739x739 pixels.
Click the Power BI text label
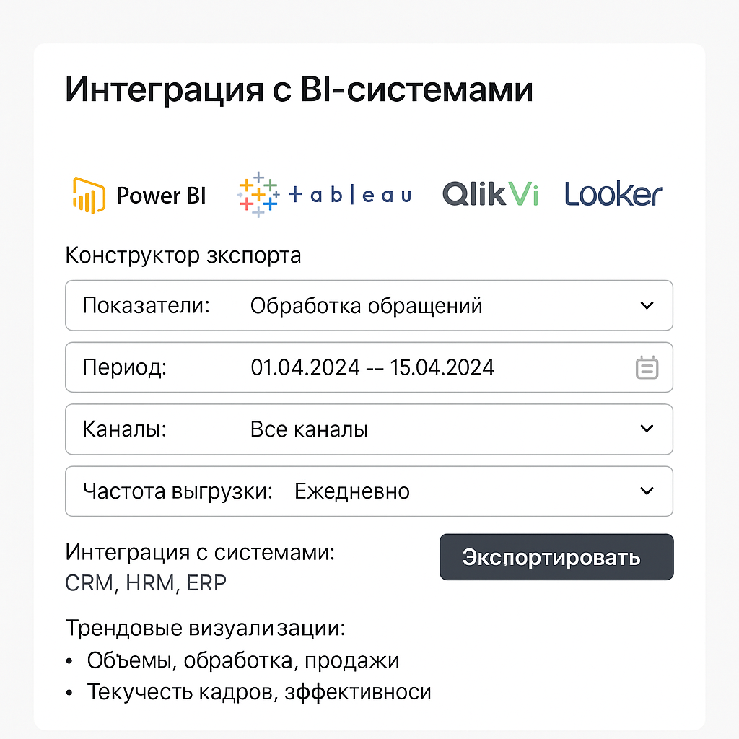(x=161, y=196)
